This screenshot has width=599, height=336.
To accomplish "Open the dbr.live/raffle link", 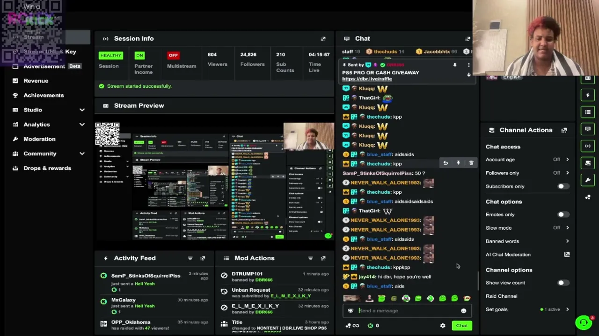I will pos(367,79).
